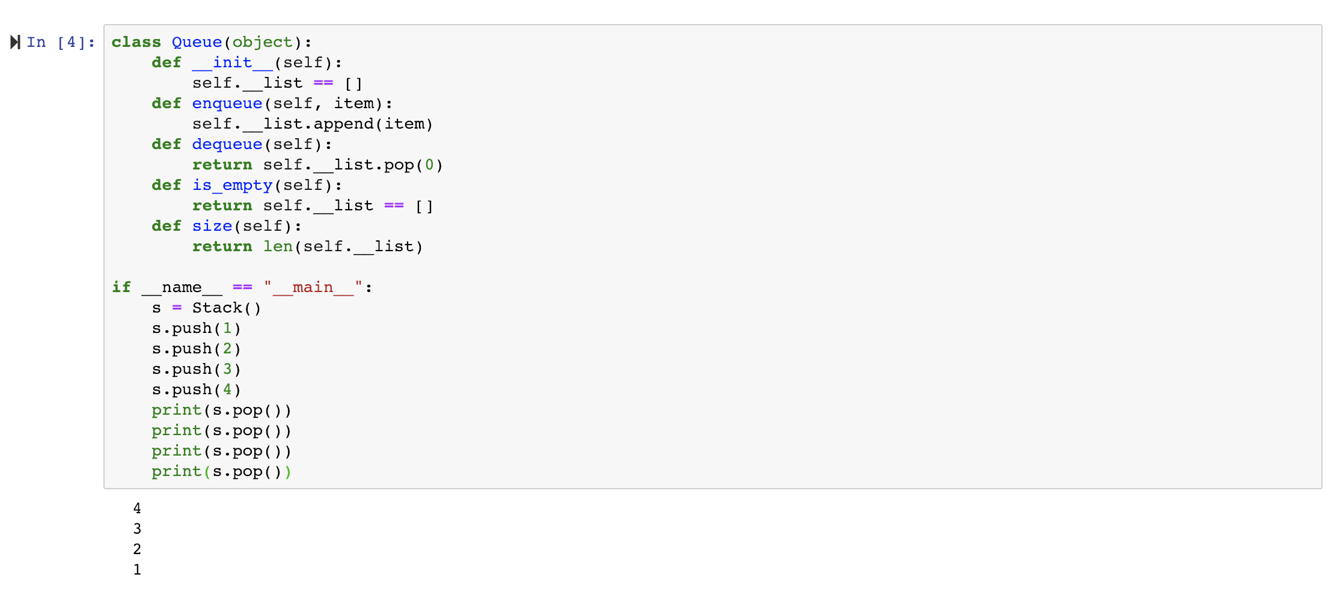Viewport: 1337px width, 589px height.
Task: Click the __init__ method name
Action: [232, 63]
